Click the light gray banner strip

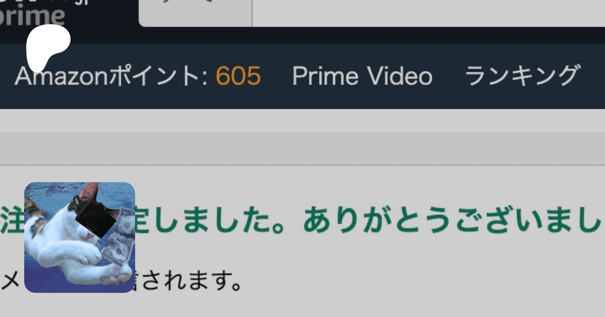pos(302,149)
